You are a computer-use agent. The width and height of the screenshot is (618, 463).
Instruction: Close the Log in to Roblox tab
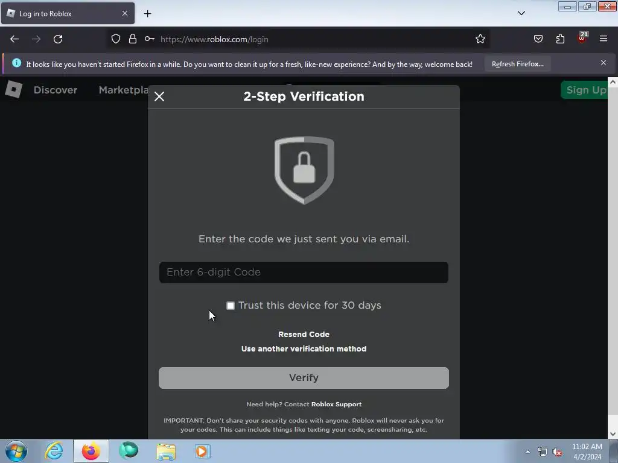coord(124,13)
